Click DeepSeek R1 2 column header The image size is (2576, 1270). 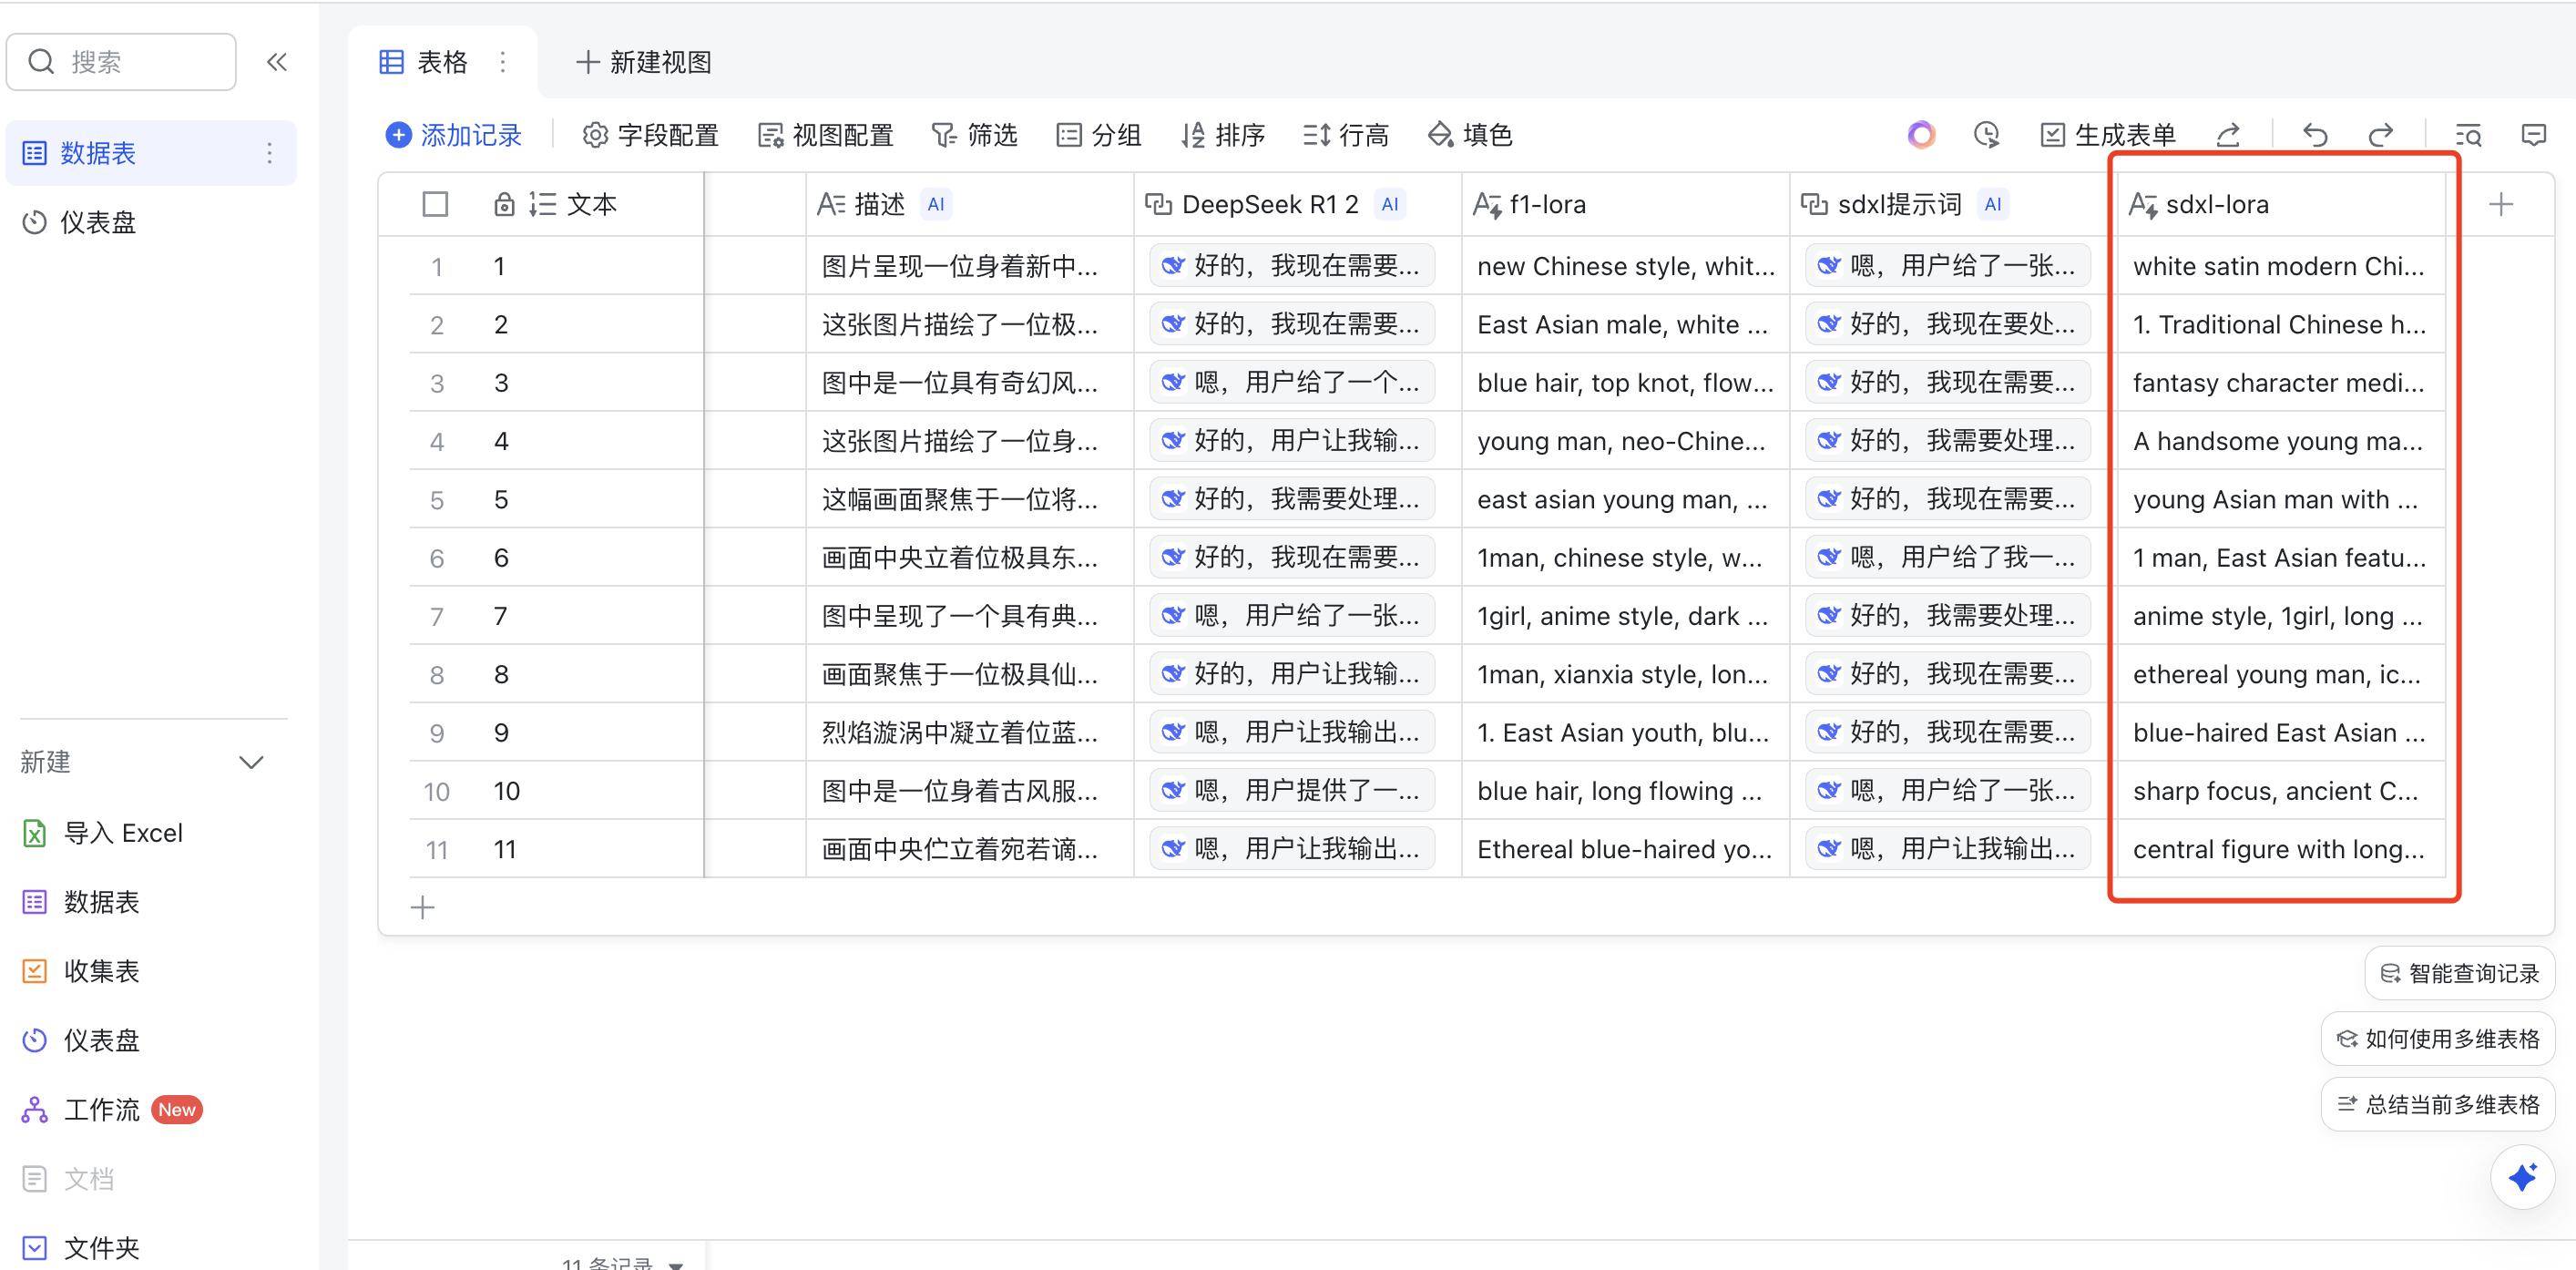(x=1297, y=205)
